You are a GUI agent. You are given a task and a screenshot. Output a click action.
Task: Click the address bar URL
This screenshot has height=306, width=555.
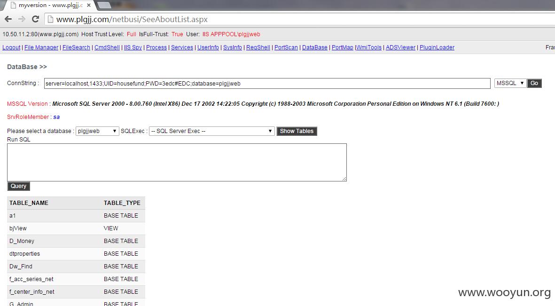tap(132, 19)
